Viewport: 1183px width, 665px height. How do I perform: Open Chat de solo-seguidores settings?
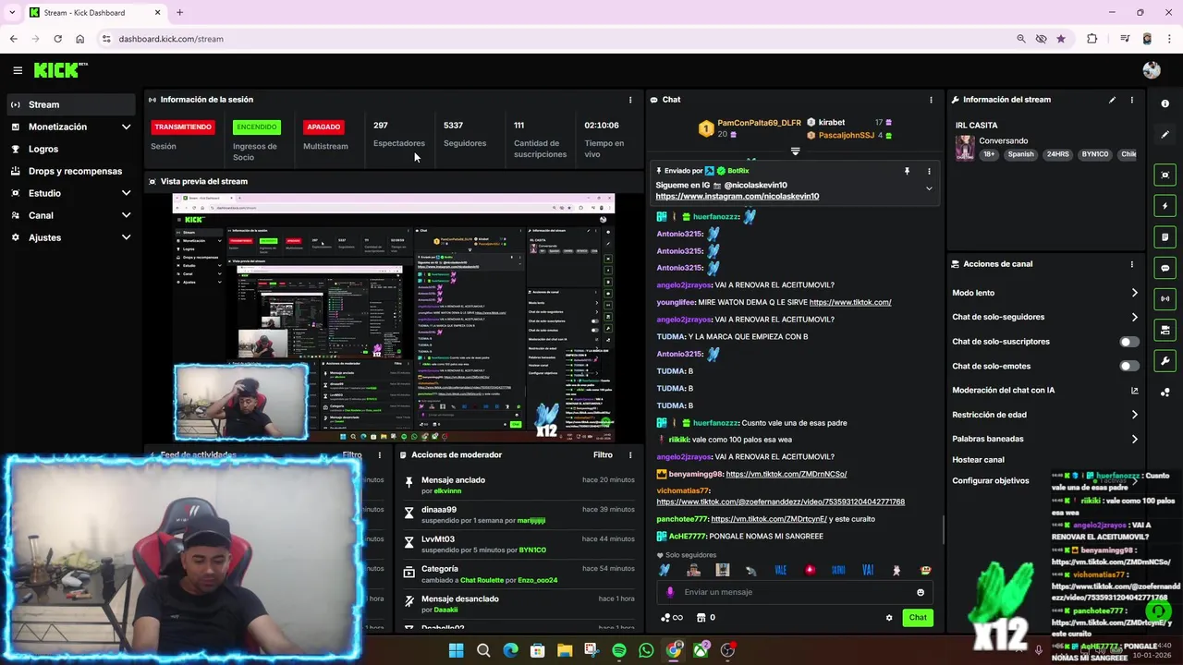tap(1044, 317)
